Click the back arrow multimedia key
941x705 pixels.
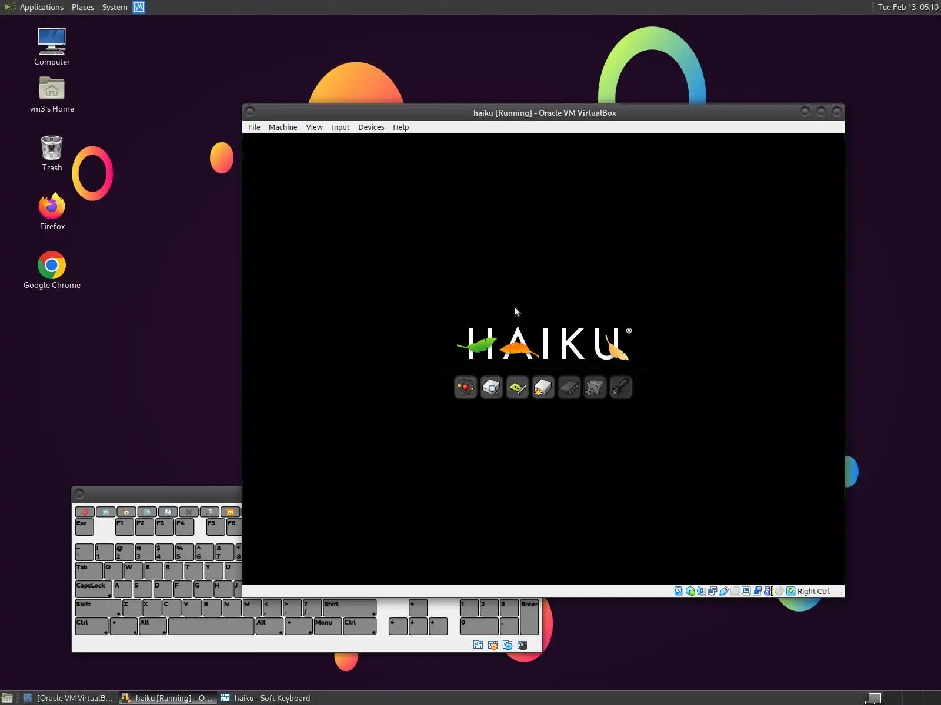tap(105, 512)
